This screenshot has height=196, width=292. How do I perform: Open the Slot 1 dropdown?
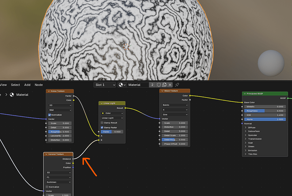105,85
